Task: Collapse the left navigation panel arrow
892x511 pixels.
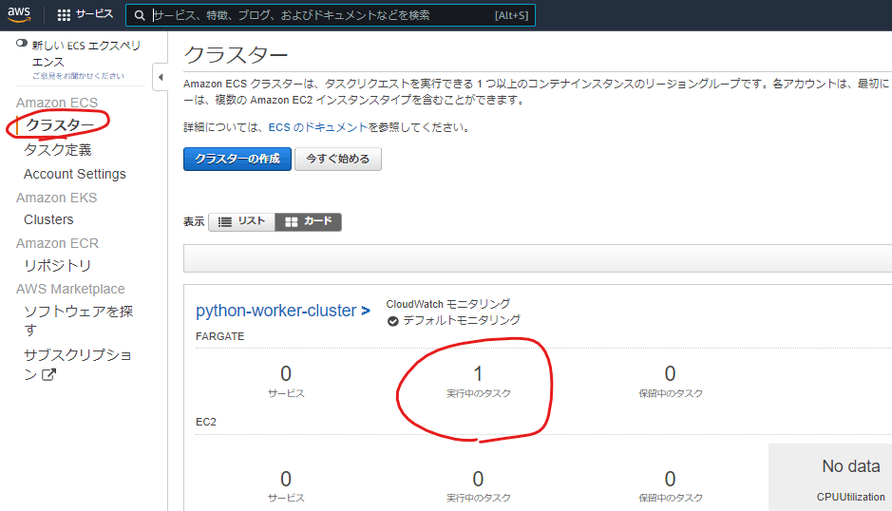Action: [x=161, y=77]
